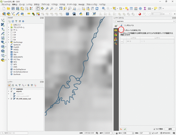Screen dimensions: 176x135
Task: Select the Zoom In magnifier tool
Action: coord(47,9)
